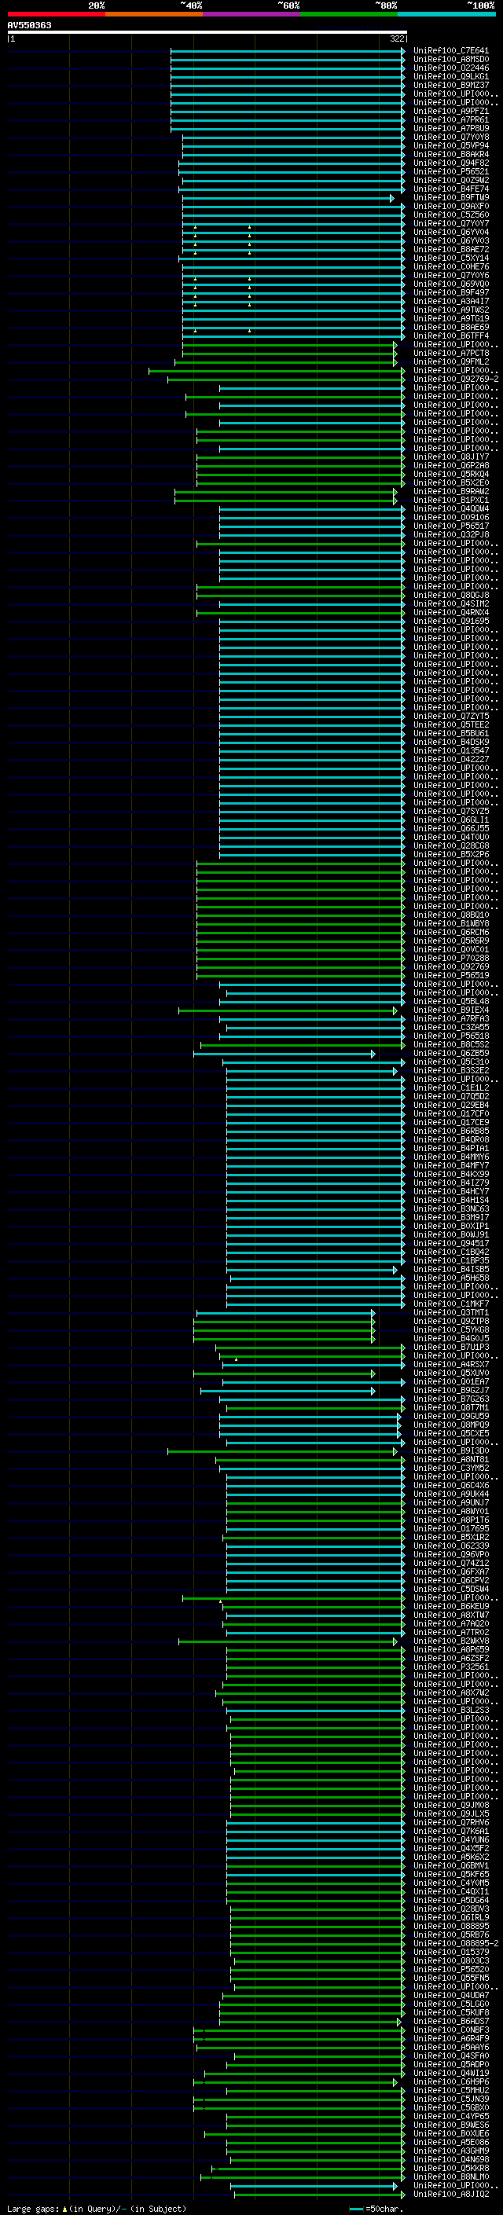Open hit UniRef100_B8C5S2
Screen dimensions: 503x2215
point(451,1045)
